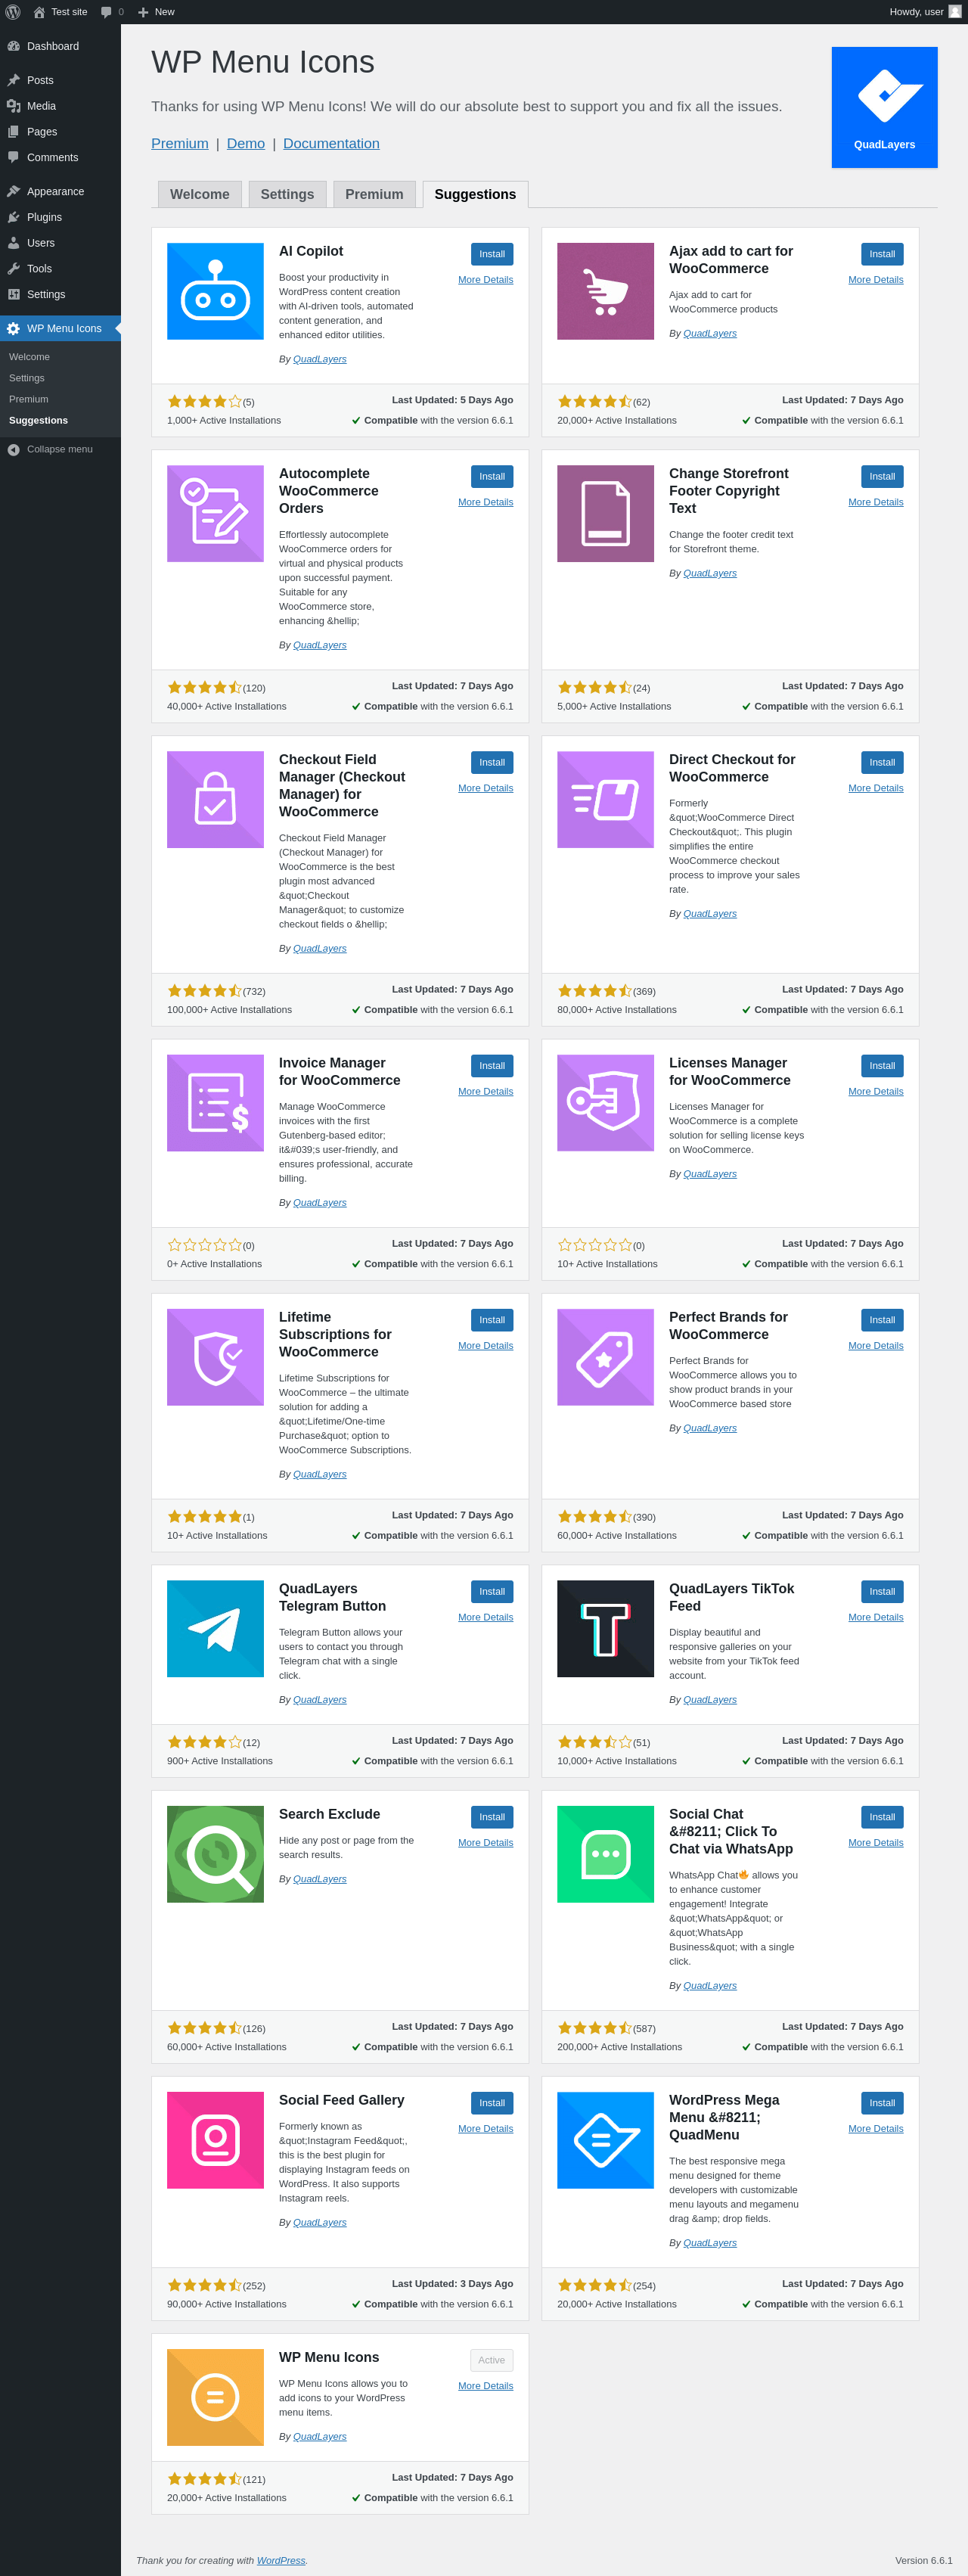The width and height of the screenshot is (968, 2576).
Task: Click the WordPress link in footer
Action: coord(281,2560)
